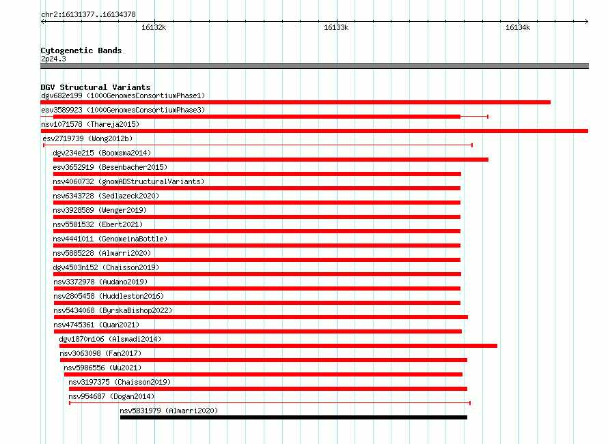Image resolution: width=608 pixels, height=444 pixels.
Task: Open esv3652919 (Besenbacher2015) label
Action: tap(110, 167)
